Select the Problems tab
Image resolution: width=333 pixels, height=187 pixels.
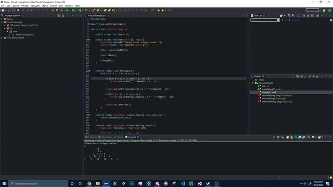(91, 137)
